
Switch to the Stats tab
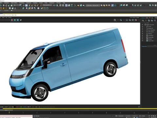click(x=147, y=18)
